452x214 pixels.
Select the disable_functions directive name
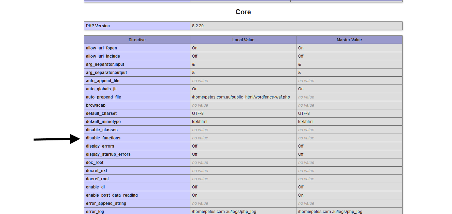tap(103, 138)
